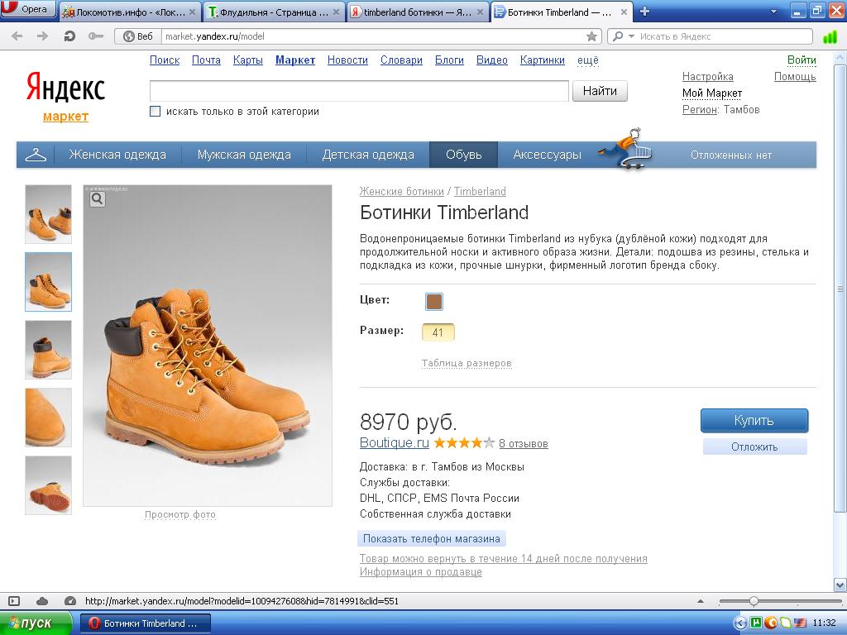Open the Настройка link
The image size is (847, 635).
pyautogui.click(x=708, y=77)
